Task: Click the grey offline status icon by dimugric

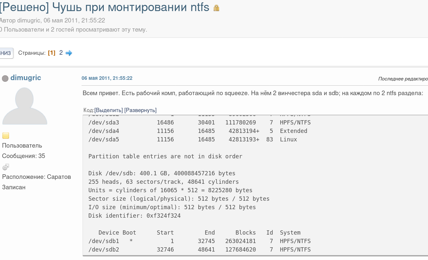Action: (x=5, y=78)
